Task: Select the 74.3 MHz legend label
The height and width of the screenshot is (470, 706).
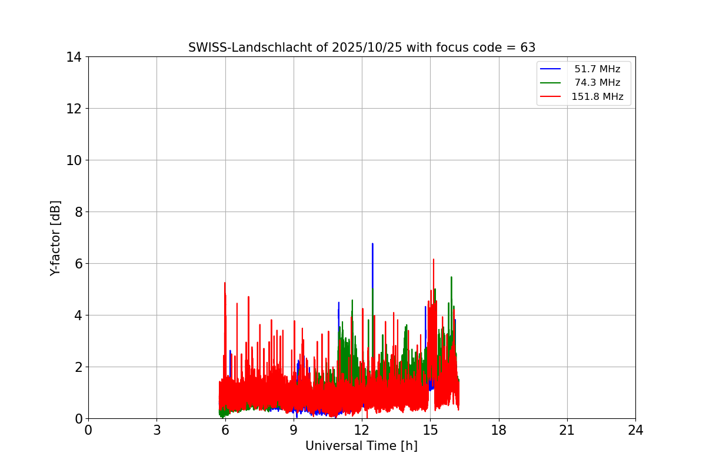Action: tap(597, 83)
